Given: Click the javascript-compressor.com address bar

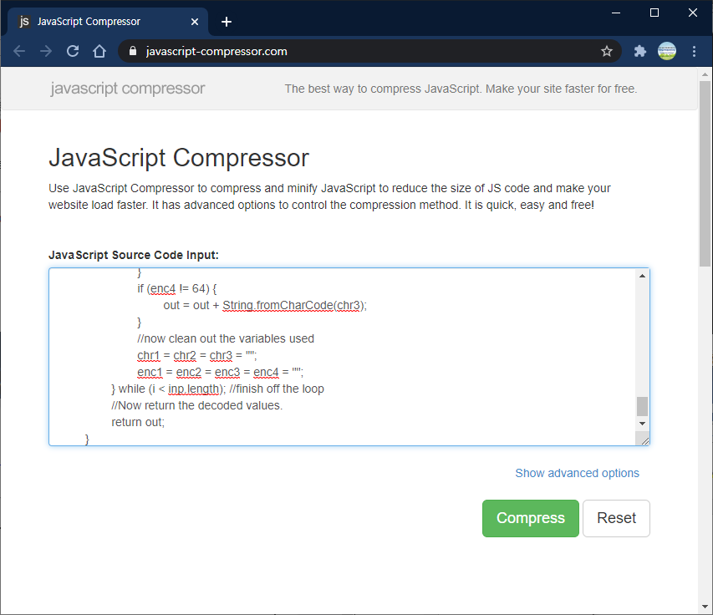Looking at the screenshot, I should pyautogui.click(x=369, y=51).
